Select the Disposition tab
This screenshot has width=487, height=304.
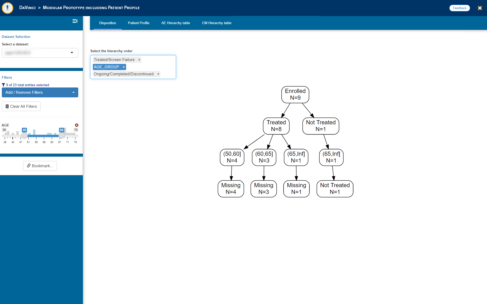108,23
